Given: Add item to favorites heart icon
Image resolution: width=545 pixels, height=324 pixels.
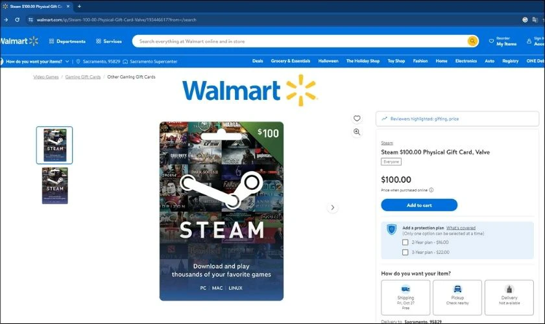Looking at the screenshot, I should click(x=357, y=119).
